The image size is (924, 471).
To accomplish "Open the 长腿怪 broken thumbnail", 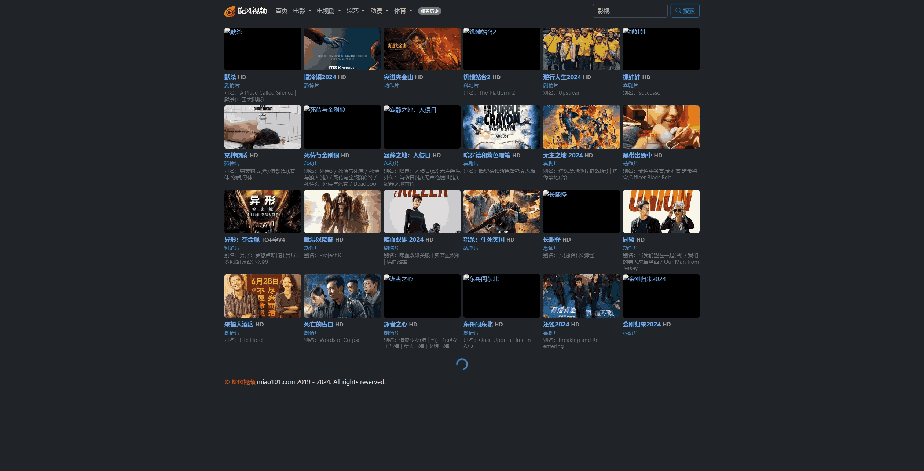I will click(x=581, y=211).
